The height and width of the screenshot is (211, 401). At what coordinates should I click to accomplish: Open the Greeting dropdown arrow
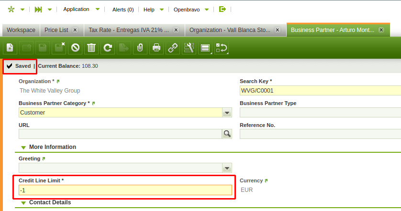point(227,168)
